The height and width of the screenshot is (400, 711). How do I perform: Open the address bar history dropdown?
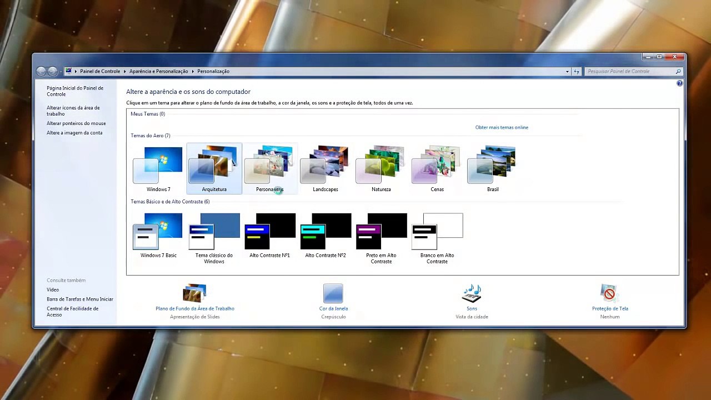tap(567, 71)
